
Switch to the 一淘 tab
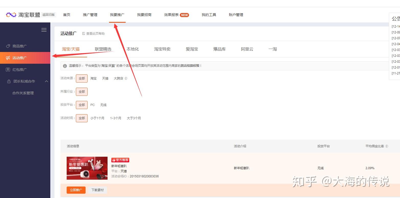pos(273,49)
